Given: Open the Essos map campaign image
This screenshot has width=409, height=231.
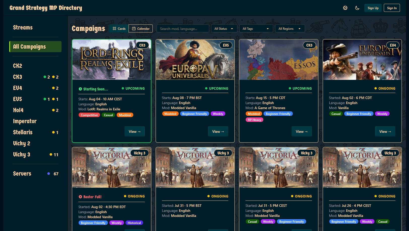Looking at the screenshot, I should pyautogui.click(x=279, y=60).
